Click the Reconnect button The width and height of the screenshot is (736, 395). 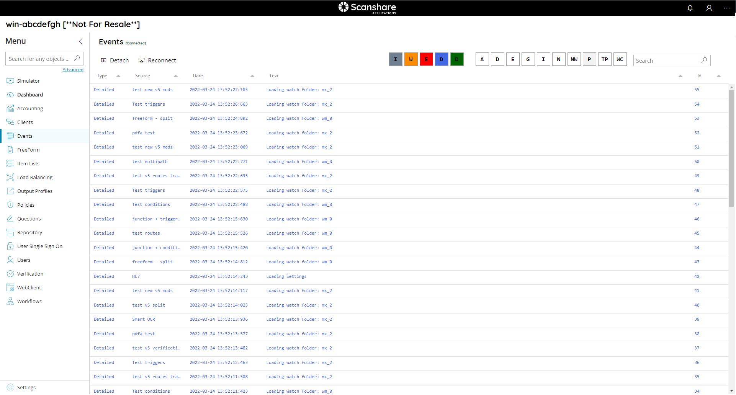157,60
